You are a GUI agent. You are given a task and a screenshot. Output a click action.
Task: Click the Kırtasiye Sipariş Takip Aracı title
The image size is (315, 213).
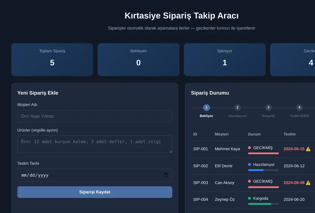[x=182, y=15]
